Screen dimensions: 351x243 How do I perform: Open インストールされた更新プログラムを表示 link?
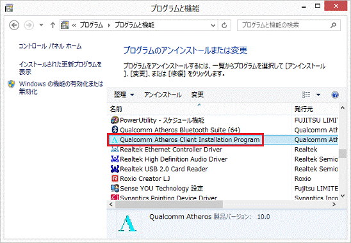(60, 68)
